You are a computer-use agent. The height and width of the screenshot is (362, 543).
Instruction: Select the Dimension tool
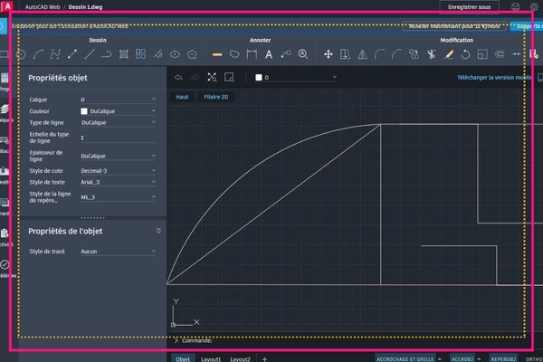[x=252, y=54]
